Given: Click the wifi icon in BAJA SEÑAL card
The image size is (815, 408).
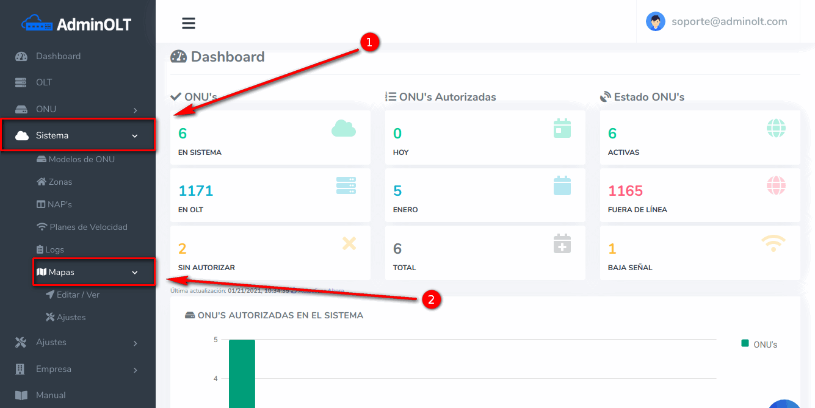Looking at the screenshot, I should (773, 243).
